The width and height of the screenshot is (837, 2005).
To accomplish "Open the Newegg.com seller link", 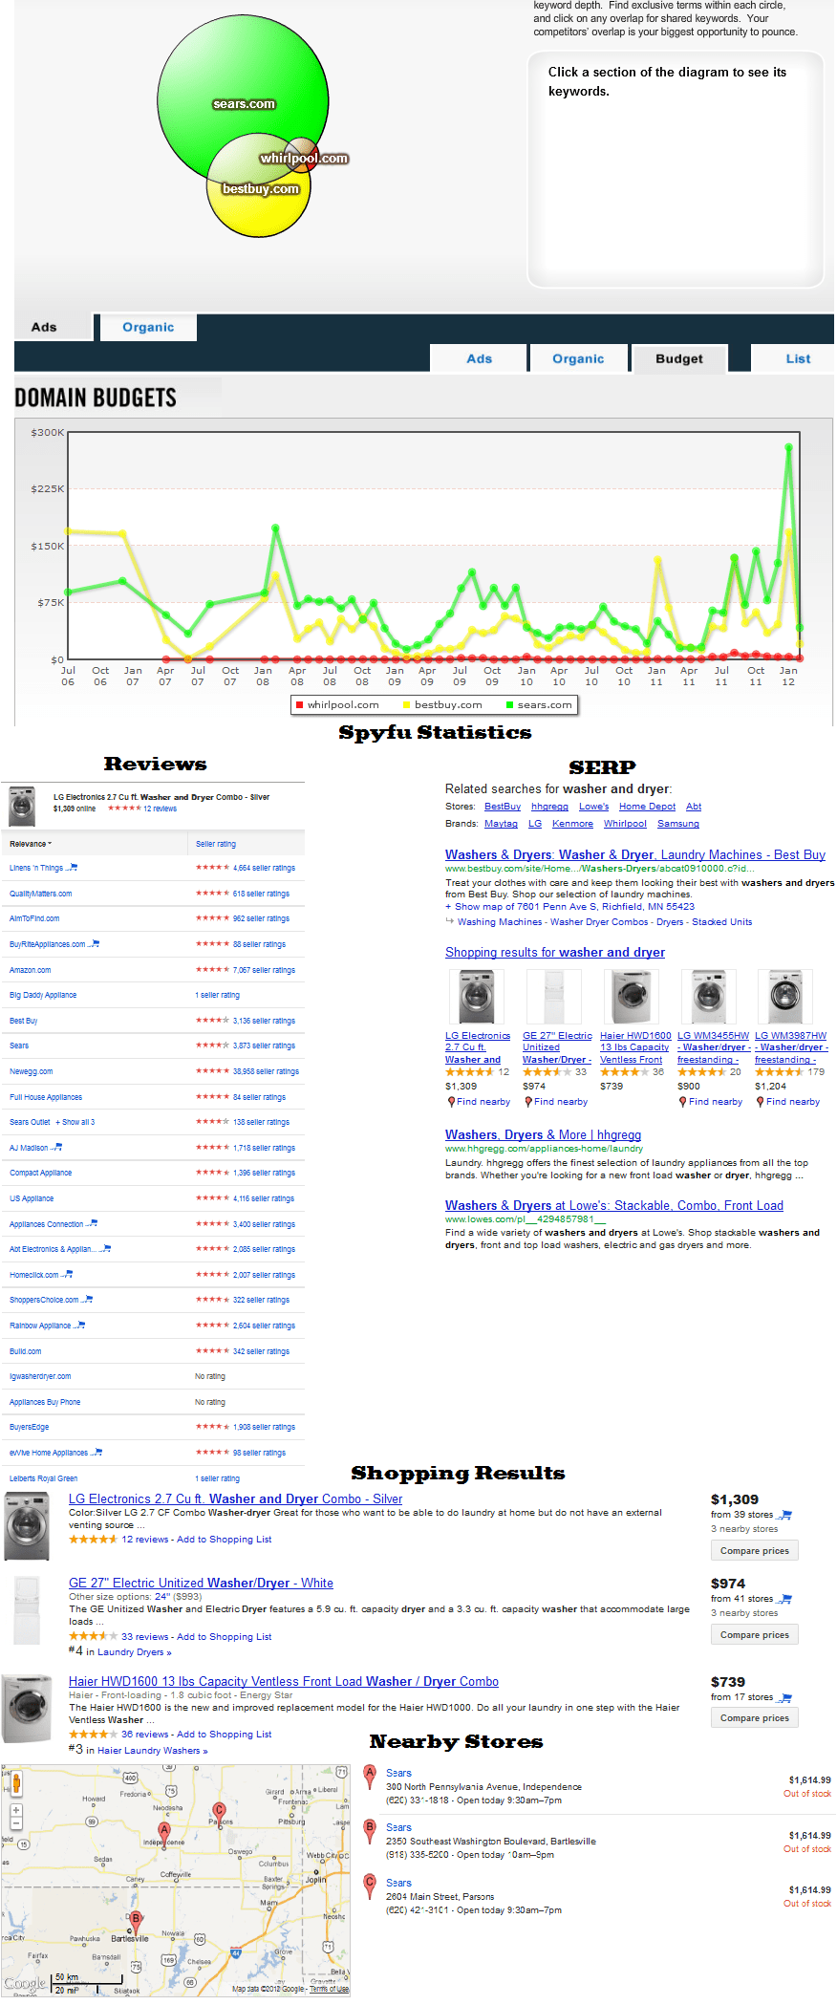I will pyautogui.click(x=32, y=1071).
